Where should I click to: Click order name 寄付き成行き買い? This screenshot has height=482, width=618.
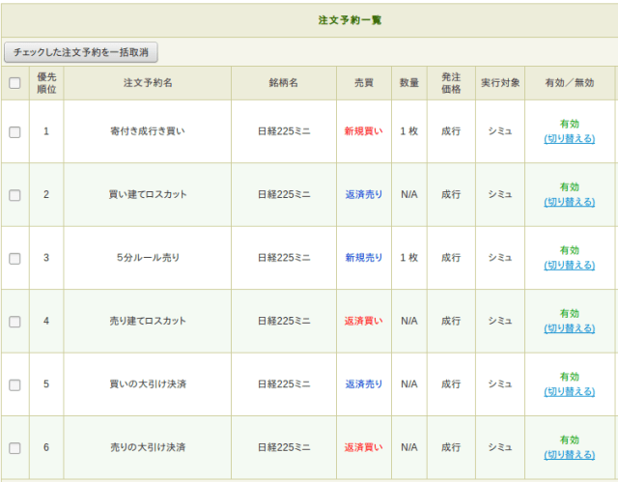tap(148, 131)
